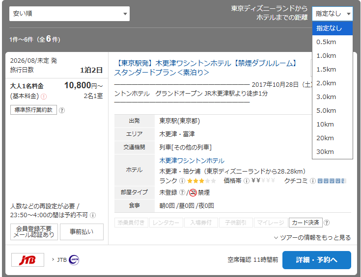Click the 標準旅行業約款 button

33,110
